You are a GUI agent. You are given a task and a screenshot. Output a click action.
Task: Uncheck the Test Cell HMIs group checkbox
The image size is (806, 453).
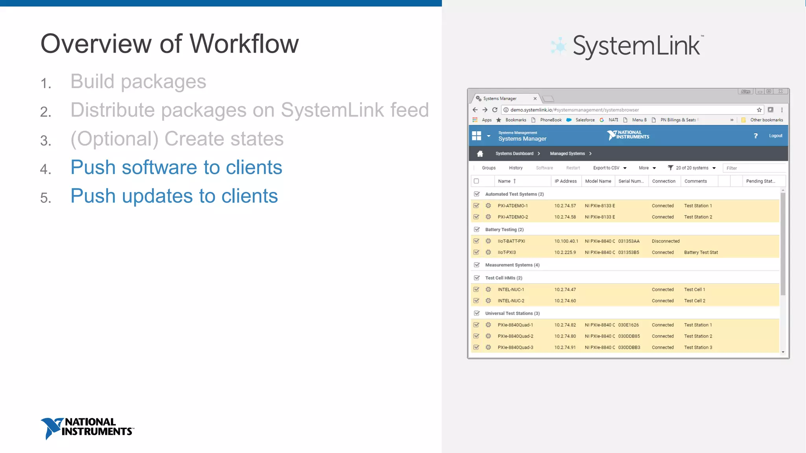point(477,278)
